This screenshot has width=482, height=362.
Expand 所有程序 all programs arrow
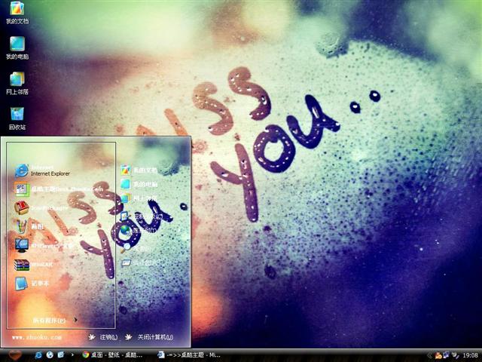75,320
